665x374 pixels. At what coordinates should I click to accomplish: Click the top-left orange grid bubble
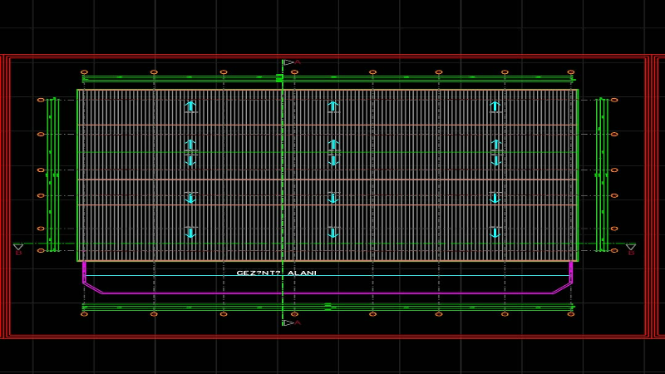[84, 72]
